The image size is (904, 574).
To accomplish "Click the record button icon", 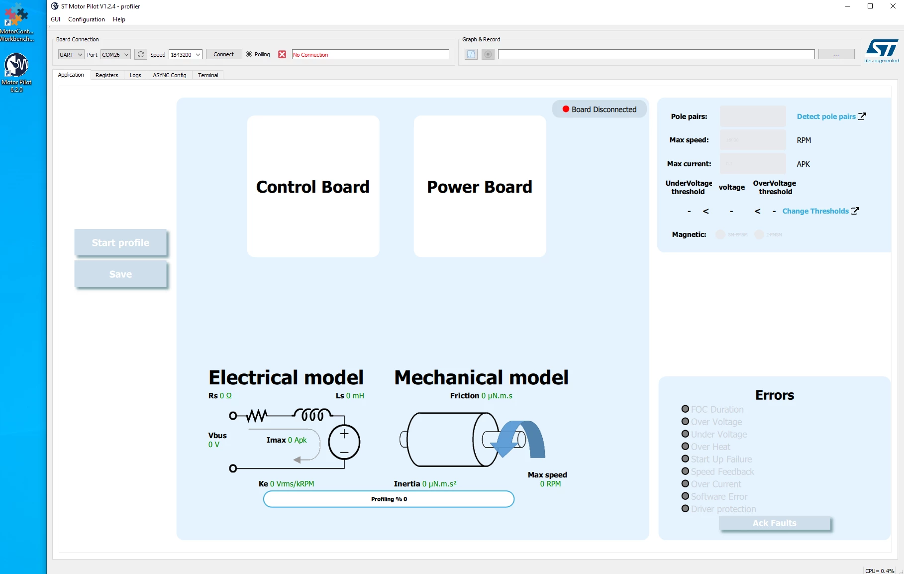I will point(488,54).
